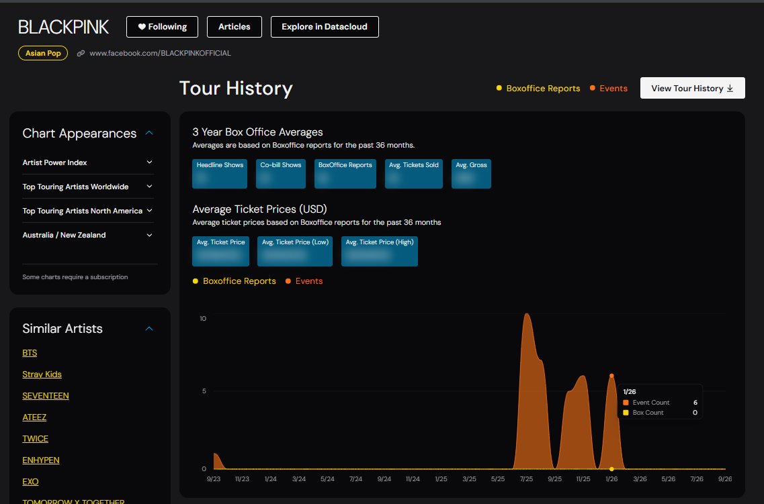Open the BLACKPINKOFFICIAL Facebook link
This screenshot has height=504, width=764.
point(161,53)
